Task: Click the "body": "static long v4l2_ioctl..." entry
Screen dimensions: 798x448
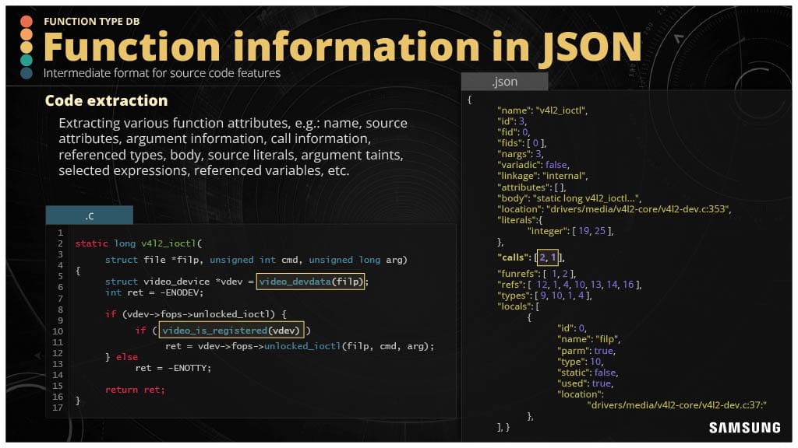Action: click(x=569, y=198)
